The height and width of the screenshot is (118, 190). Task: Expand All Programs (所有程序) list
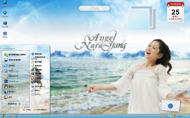[14, 104]
